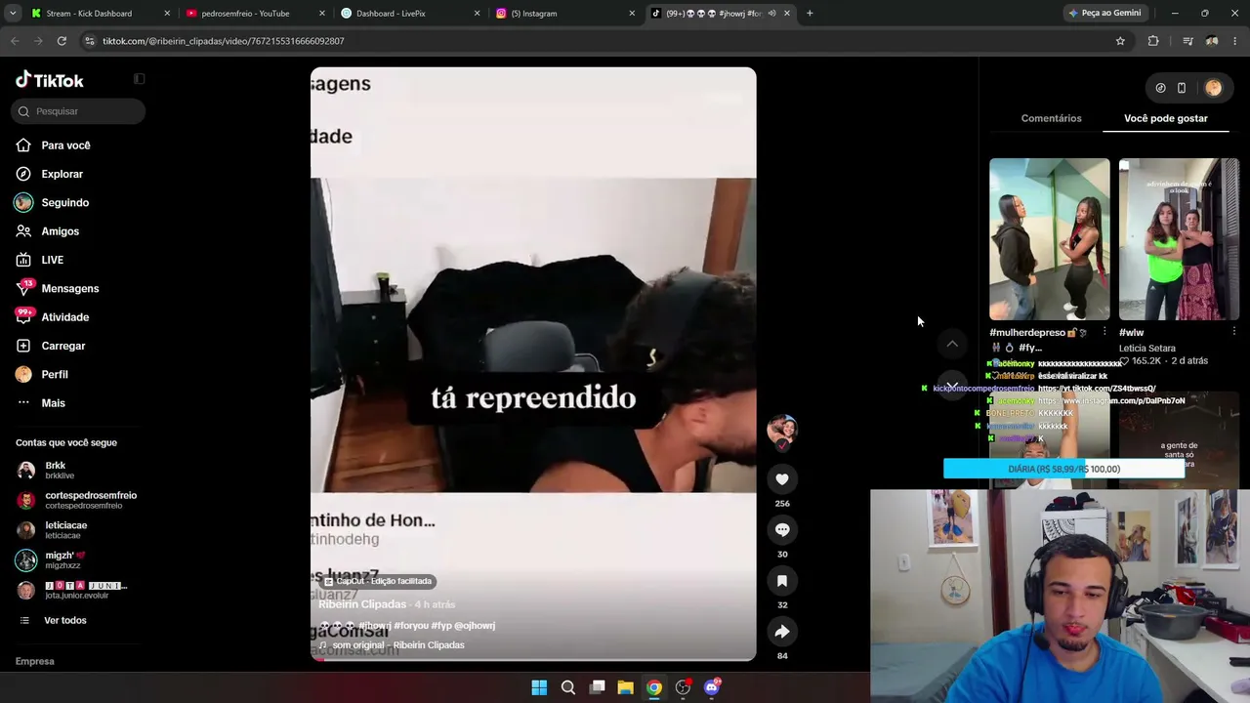Image resolution: width=1250 pixels, height=703 pixels.
Task: Click the Pesquisar search field
Action: click(78, 111)
